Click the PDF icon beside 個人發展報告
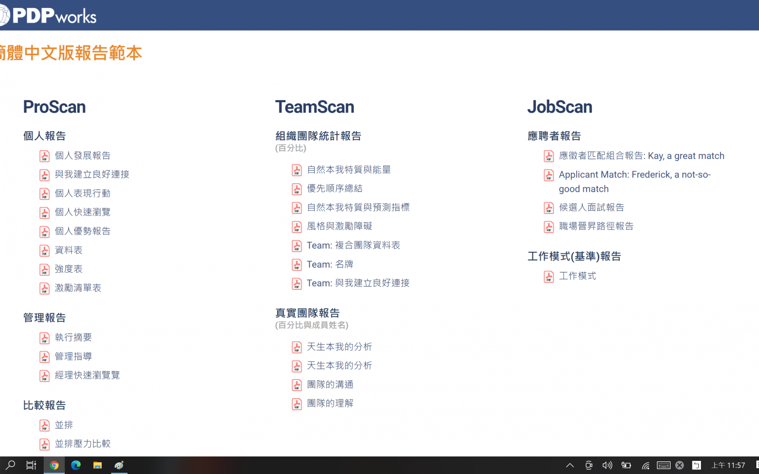 coord(45,156)
